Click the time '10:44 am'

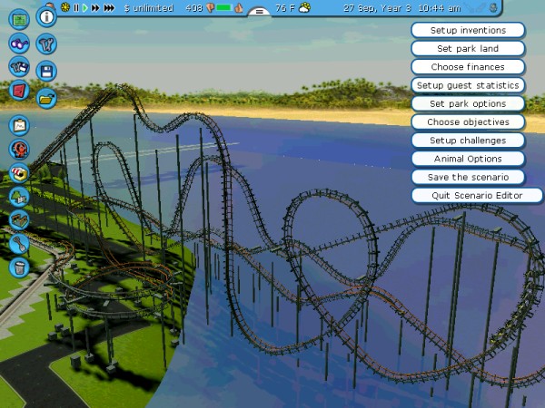[440, 8]
